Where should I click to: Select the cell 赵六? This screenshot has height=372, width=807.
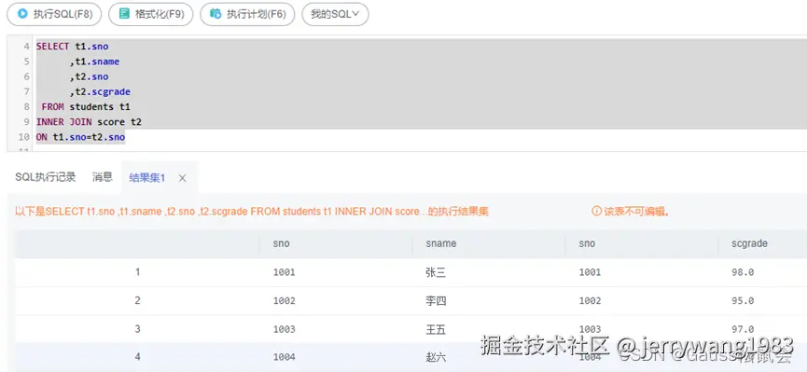(x=436, y=357)
